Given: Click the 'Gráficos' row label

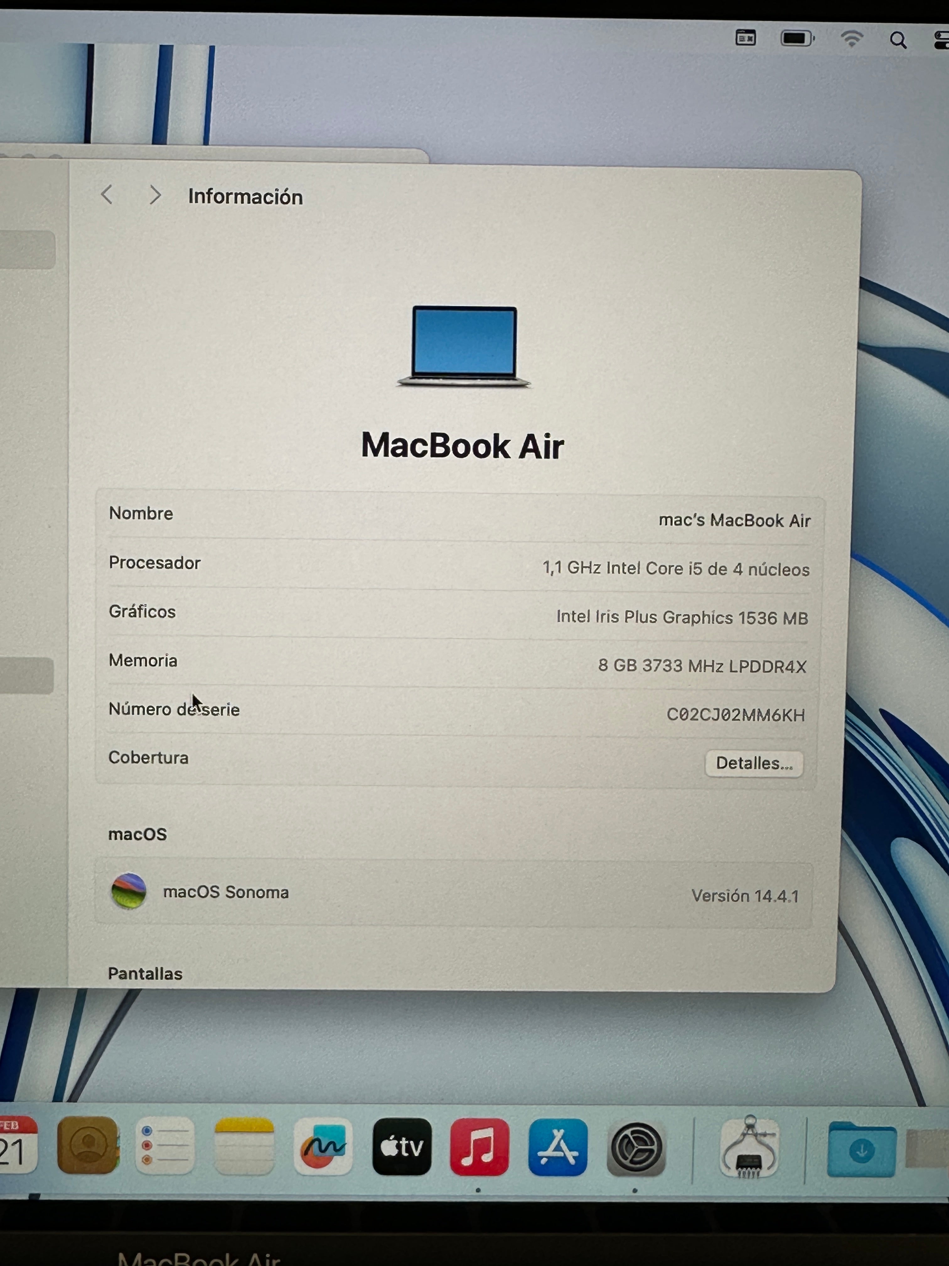Looking at the screenshot, I should click(x=142, y=612).
